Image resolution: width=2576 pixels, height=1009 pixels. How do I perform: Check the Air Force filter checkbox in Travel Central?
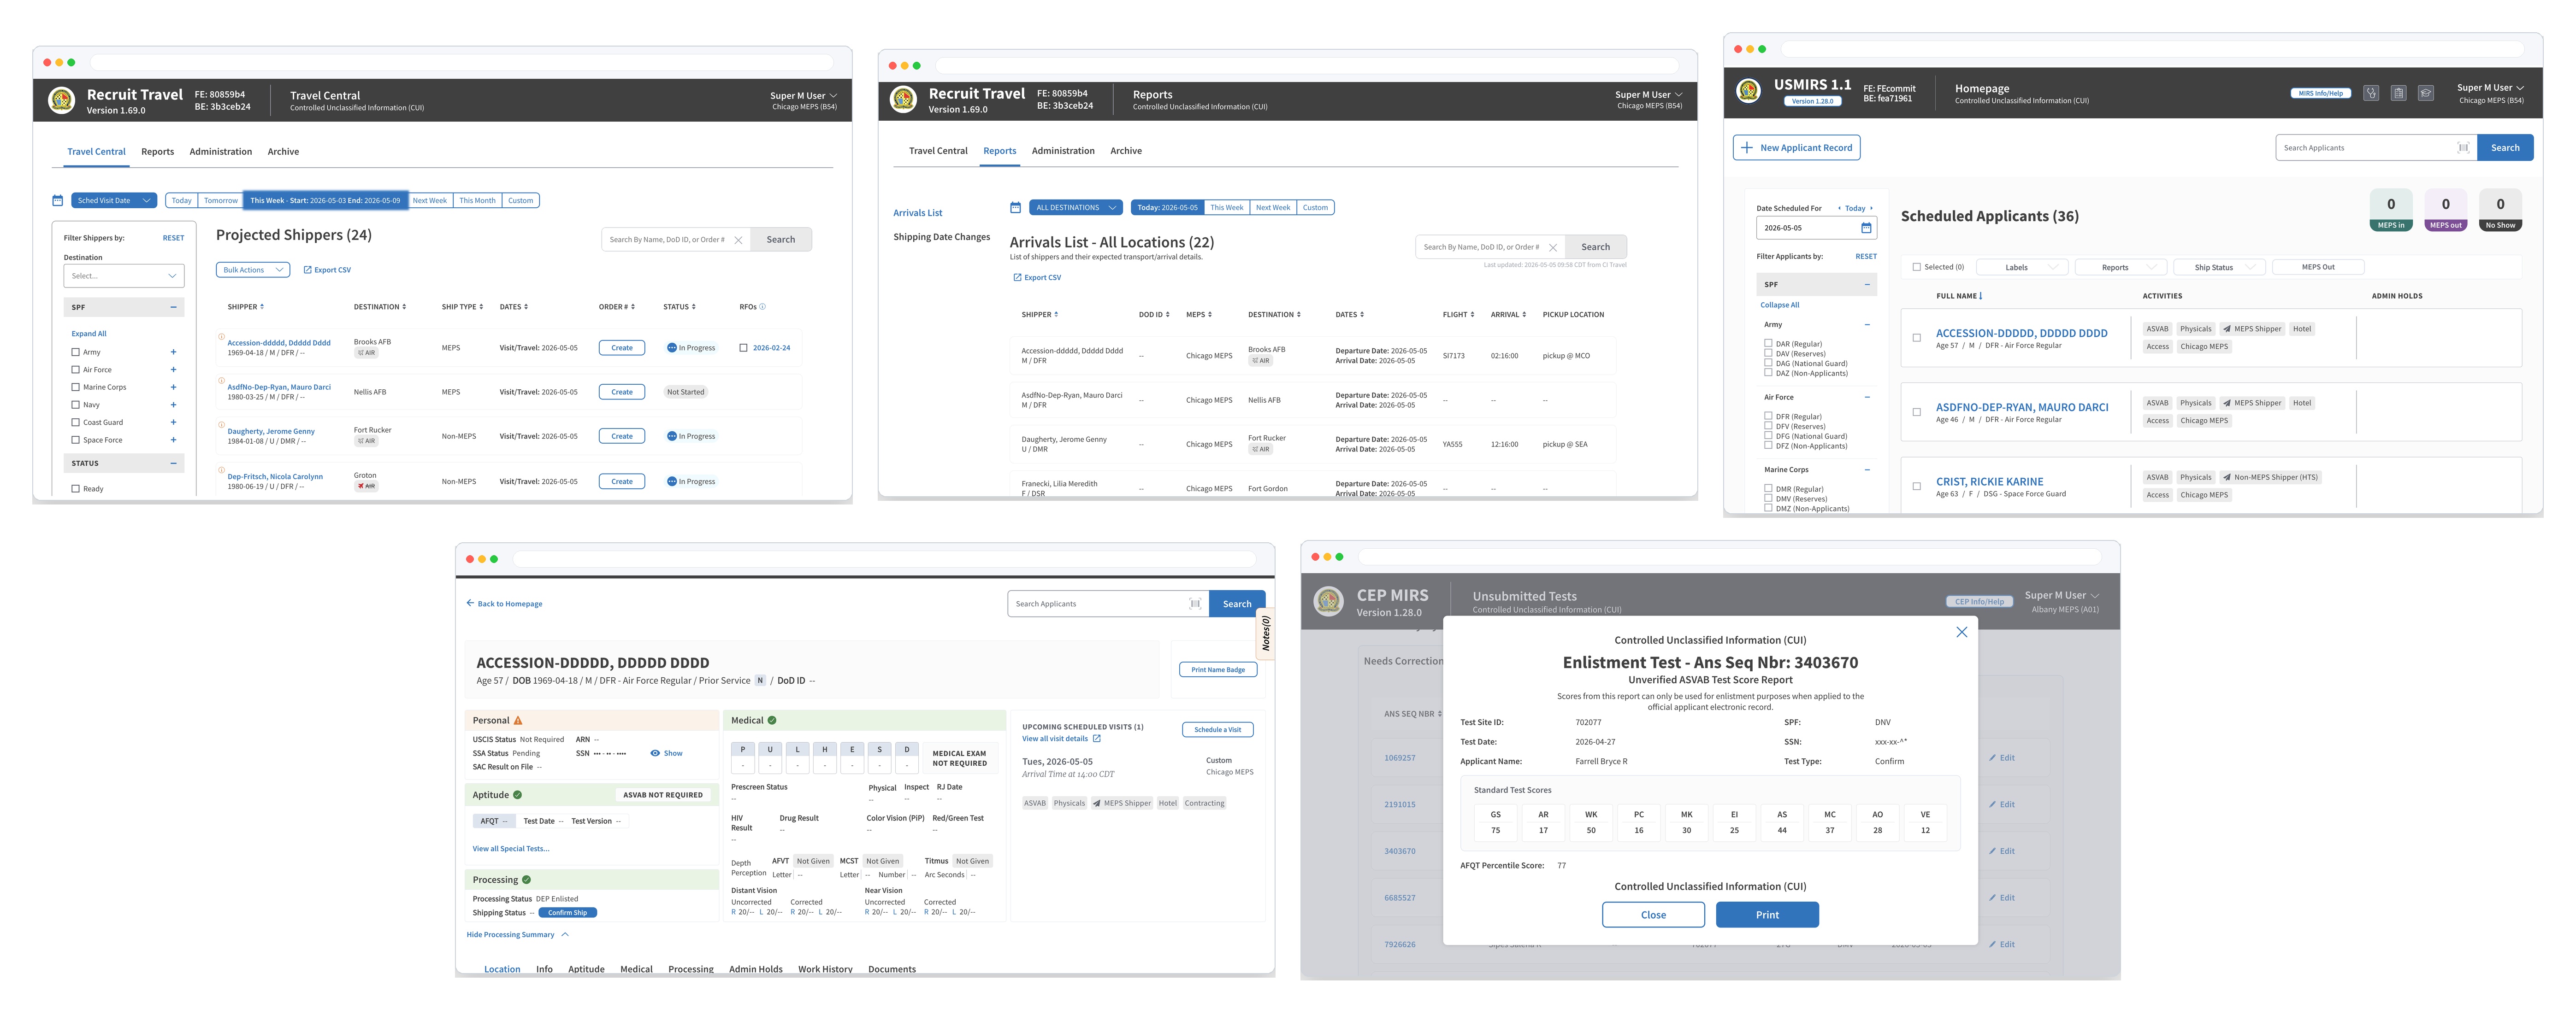click(75, 370)
